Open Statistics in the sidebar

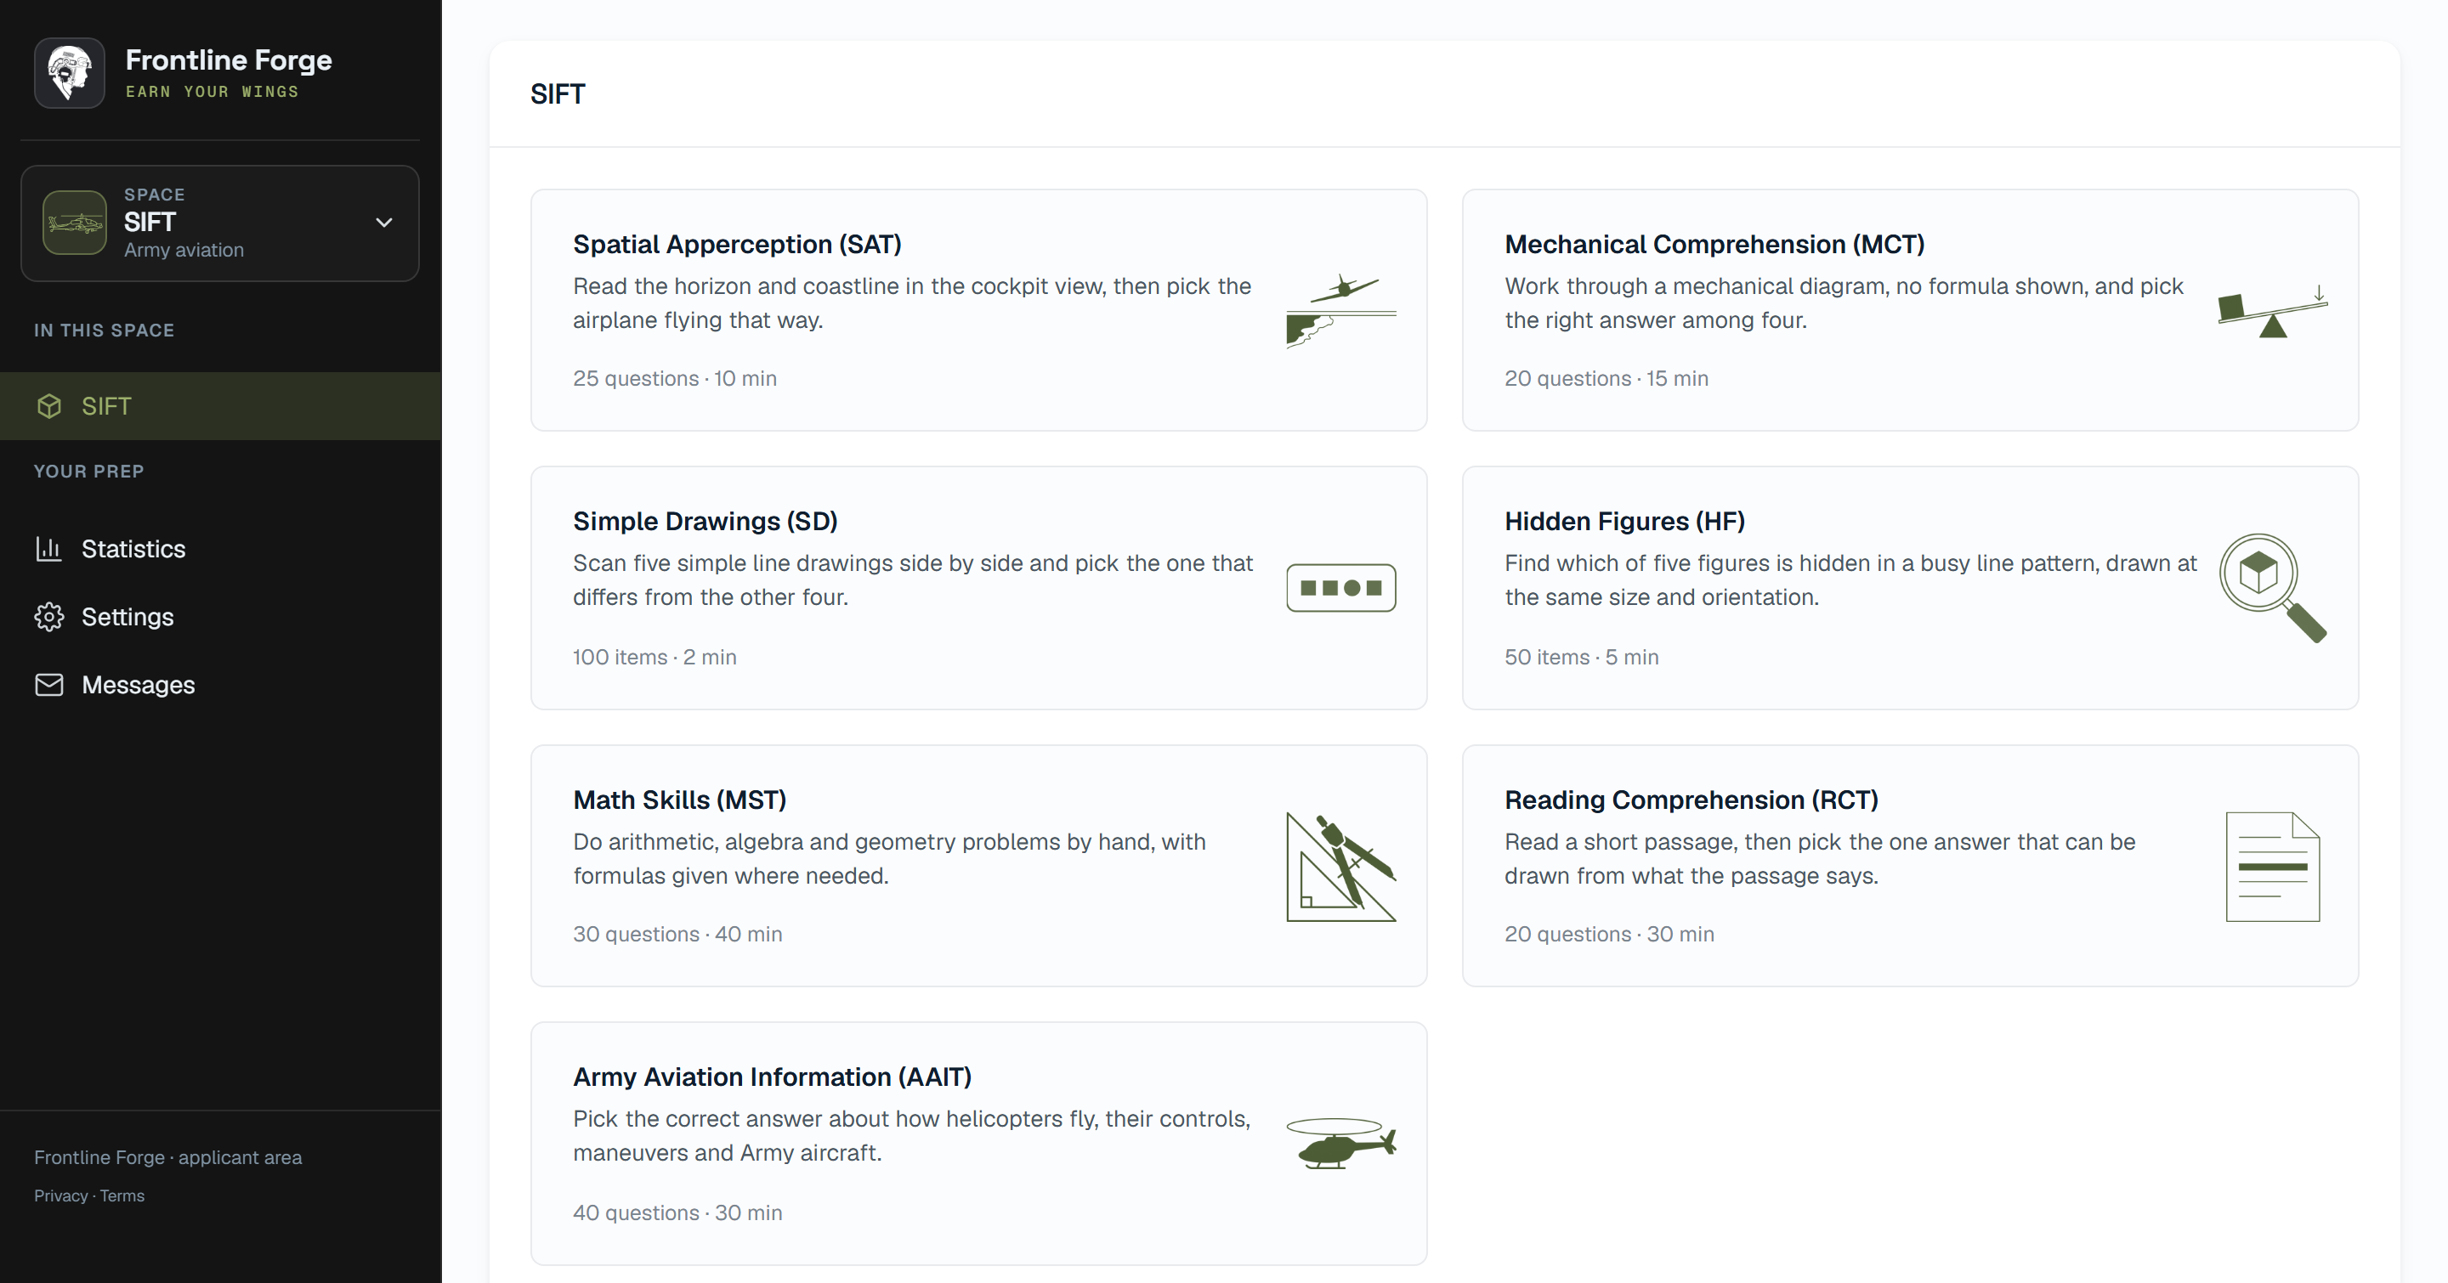[220, 549]
